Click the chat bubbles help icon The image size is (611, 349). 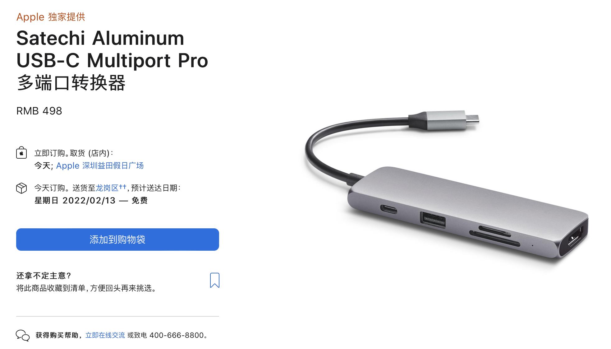coord(23,335)
